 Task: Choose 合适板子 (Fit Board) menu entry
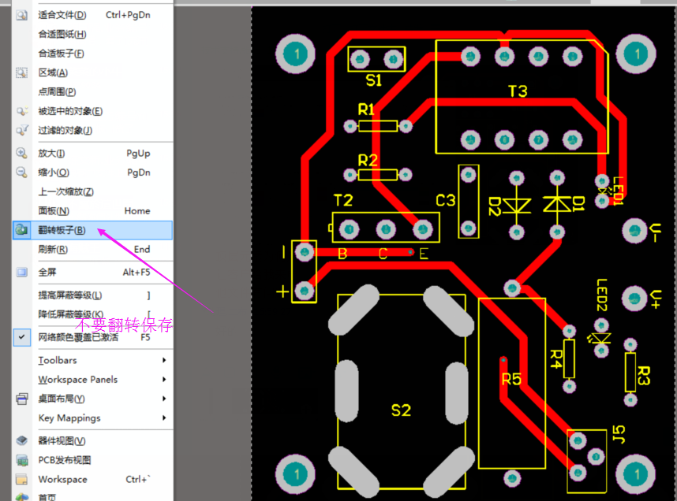tap(61, 54)
